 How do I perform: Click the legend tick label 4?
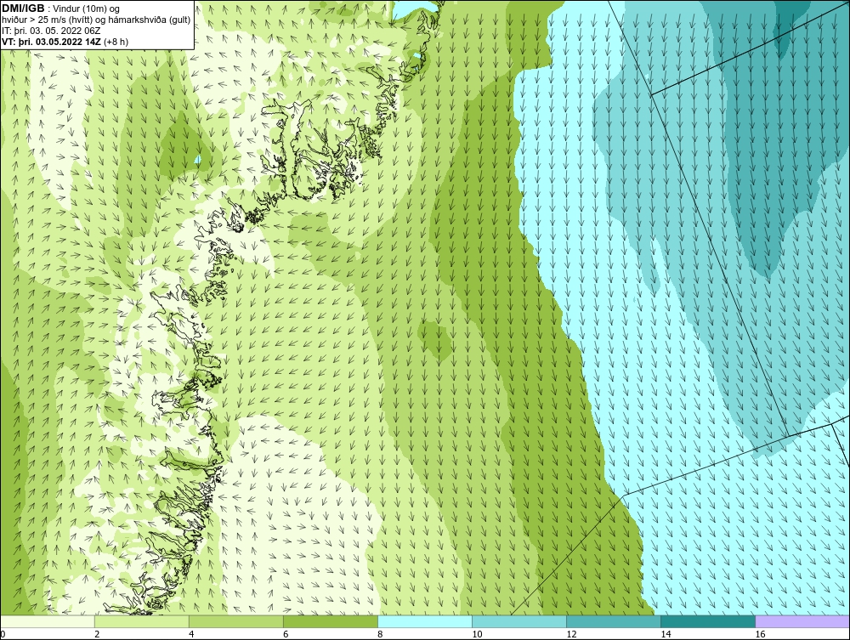point(191,635)
